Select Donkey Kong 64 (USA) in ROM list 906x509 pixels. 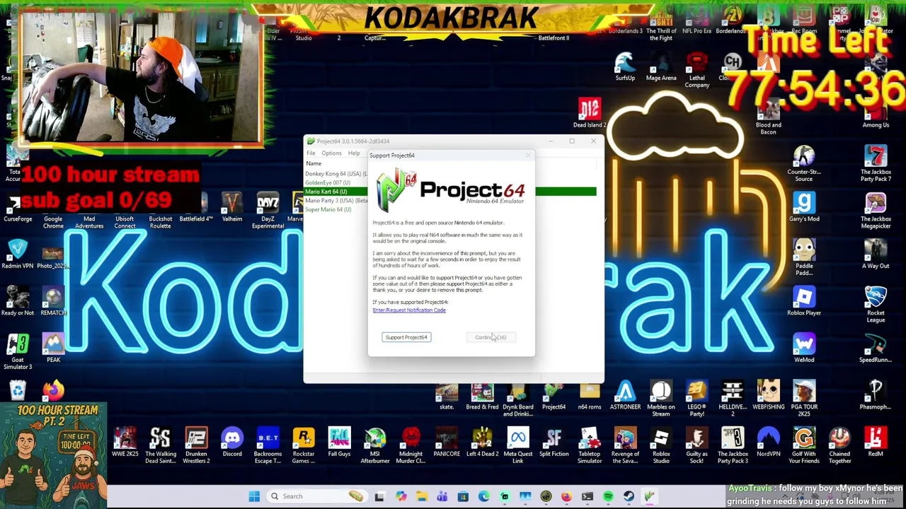(x=336, y=174)
